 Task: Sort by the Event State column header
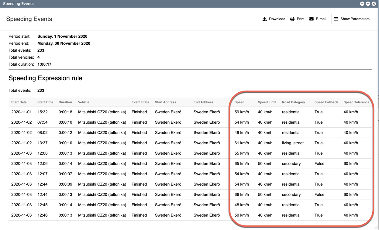click(x=140, y=102)
